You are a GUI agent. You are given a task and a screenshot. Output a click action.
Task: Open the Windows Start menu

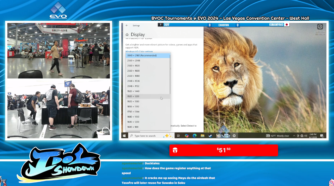pos(124,136)
